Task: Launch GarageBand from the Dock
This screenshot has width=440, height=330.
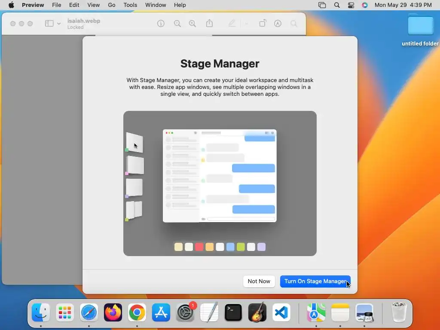Action: pos(257,312)
